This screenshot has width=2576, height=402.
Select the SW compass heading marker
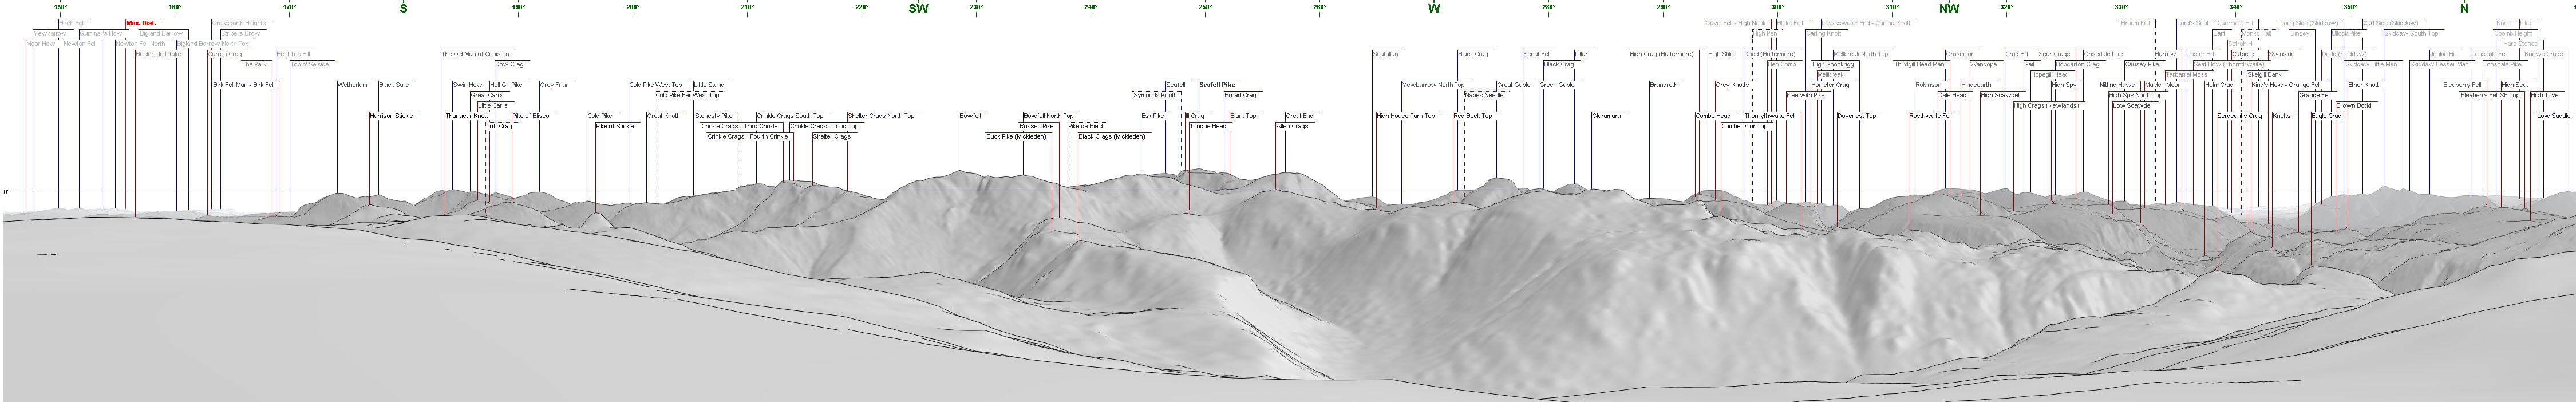tap(918, 8)
